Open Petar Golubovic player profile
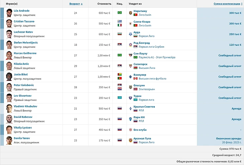Image resolution: width=244 pixels, height=165 pixels. pyautogui.click(x=24, y=85)
